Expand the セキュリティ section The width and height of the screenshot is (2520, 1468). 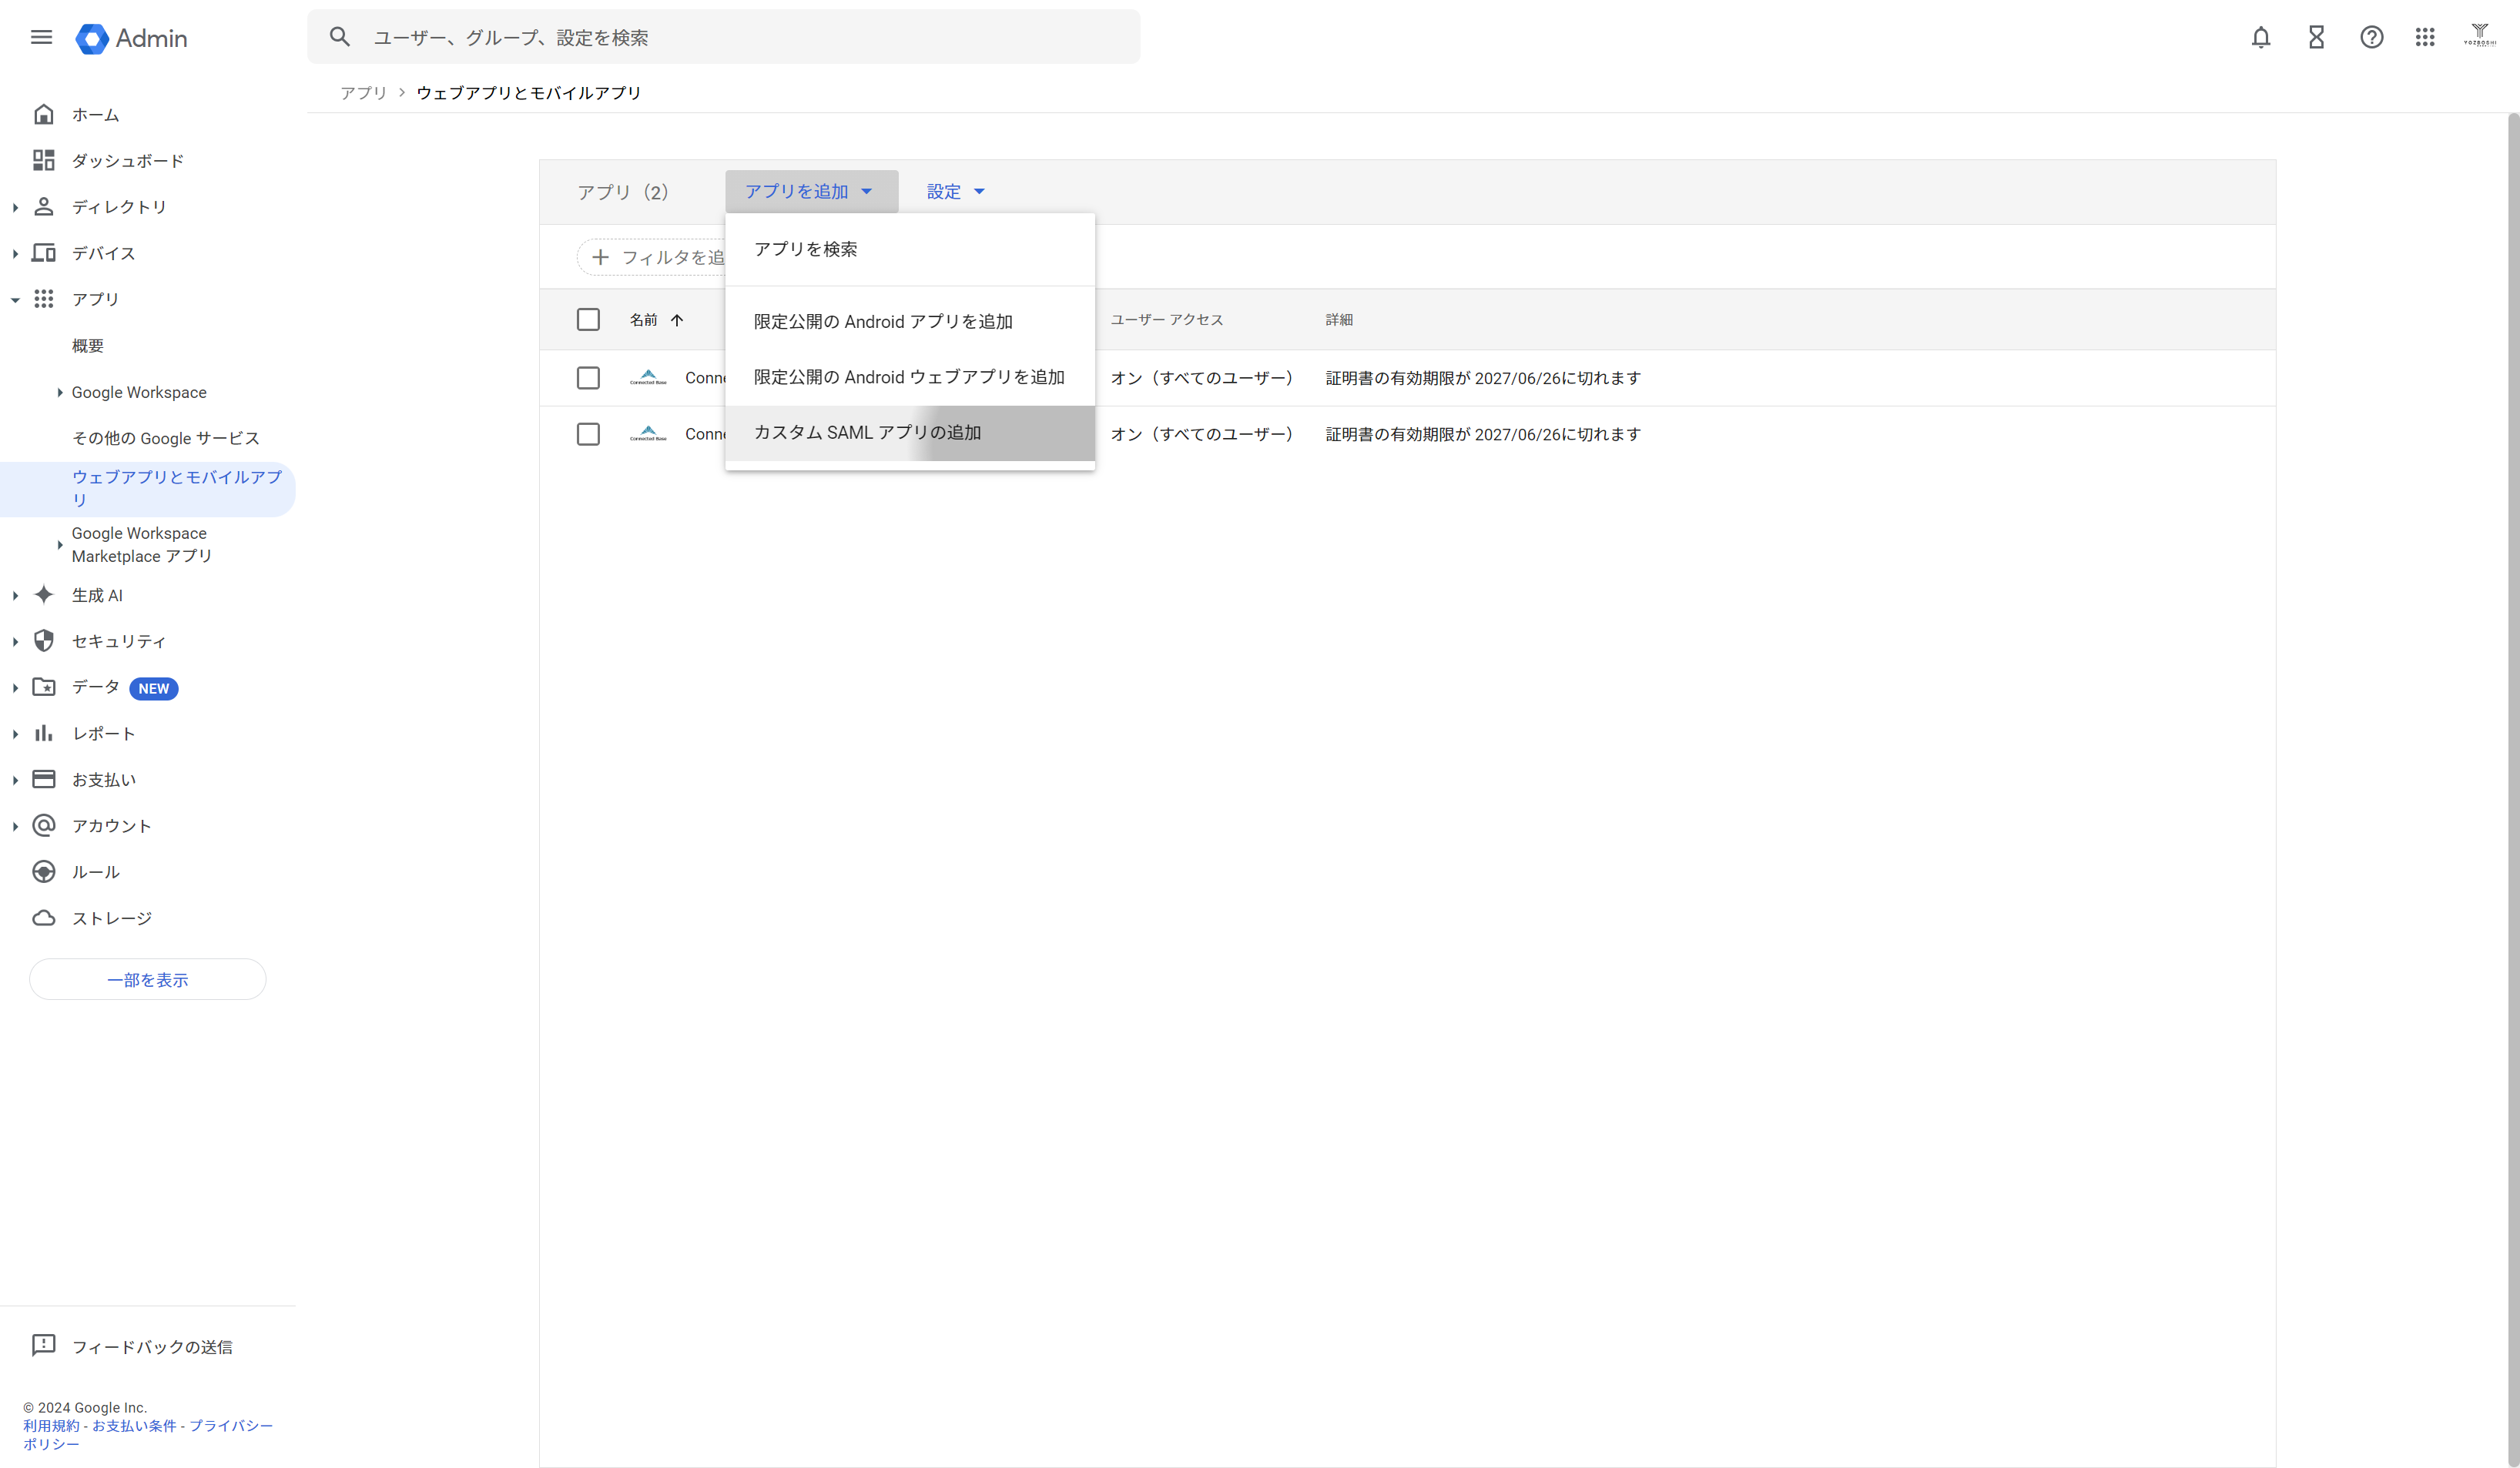(x=15, y=640)
